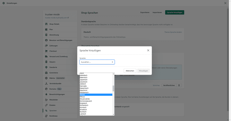Click the Standorte location pin icon
This screenshot has height=121, width=231.
tap(46, 67)
